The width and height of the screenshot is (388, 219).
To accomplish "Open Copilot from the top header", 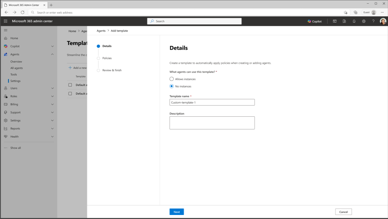I will (x=314, y=21).
